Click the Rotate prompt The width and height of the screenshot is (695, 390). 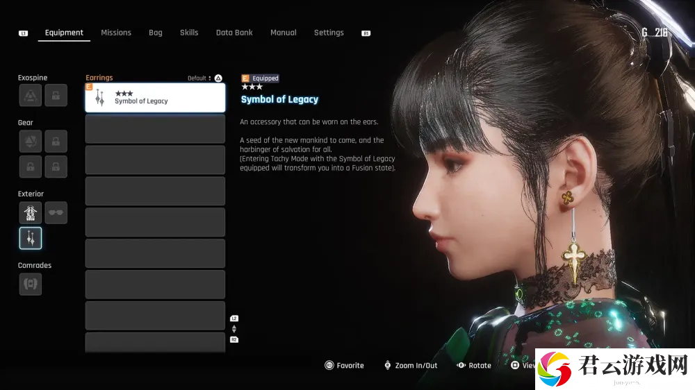tap(474, 365)
